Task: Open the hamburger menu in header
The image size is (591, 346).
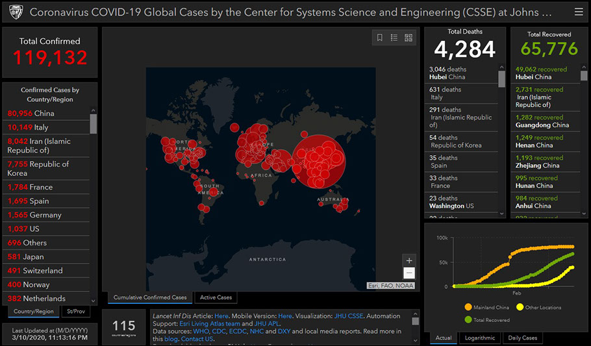Action: pos(579,12)
